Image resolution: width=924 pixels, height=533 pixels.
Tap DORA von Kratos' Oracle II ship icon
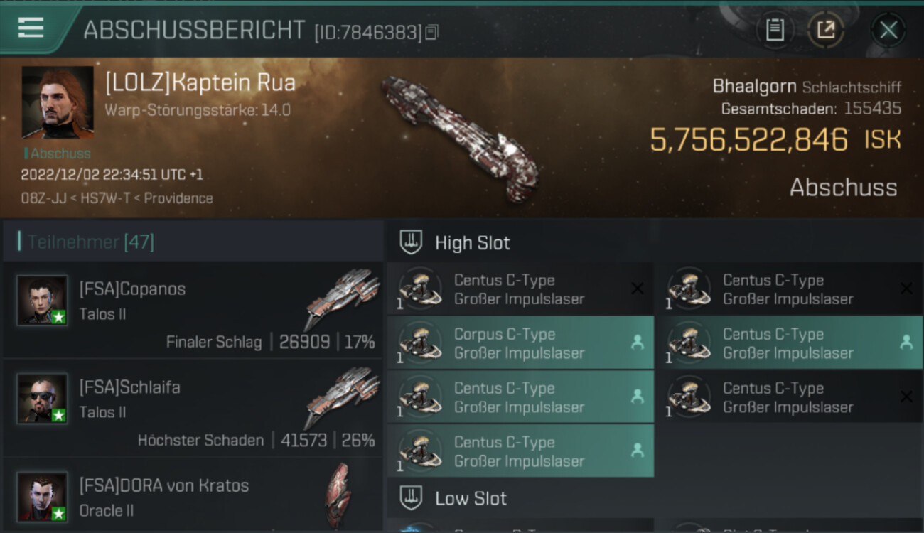click(x=338, y=494)
